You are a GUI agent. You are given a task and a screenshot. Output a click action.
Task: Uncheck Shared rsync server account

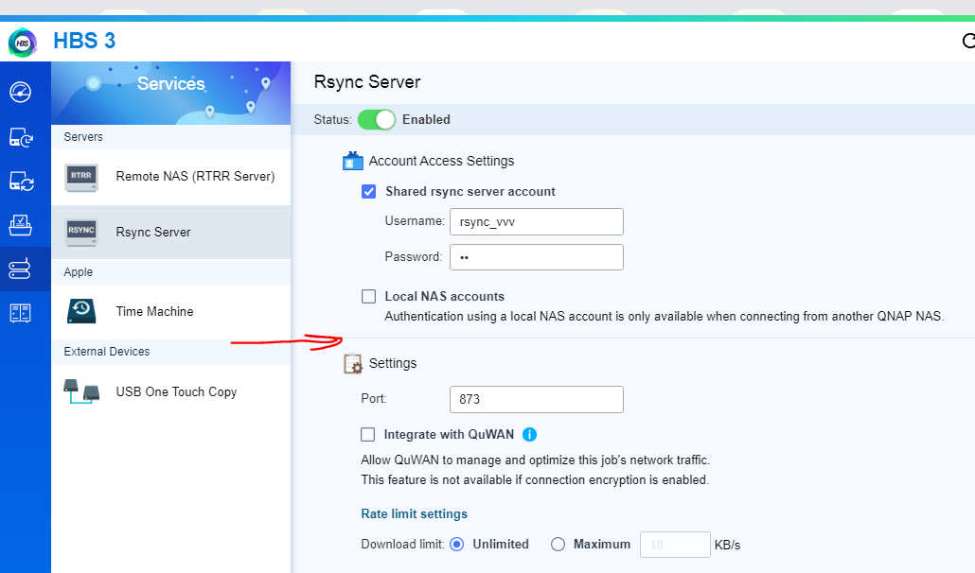369,191
